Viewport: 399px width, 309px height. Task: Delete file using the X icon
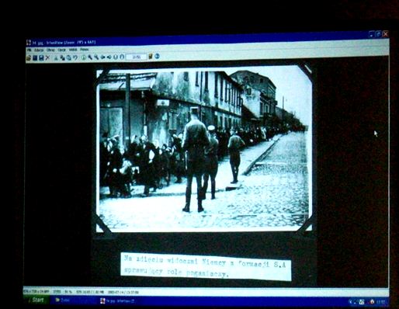47,57
